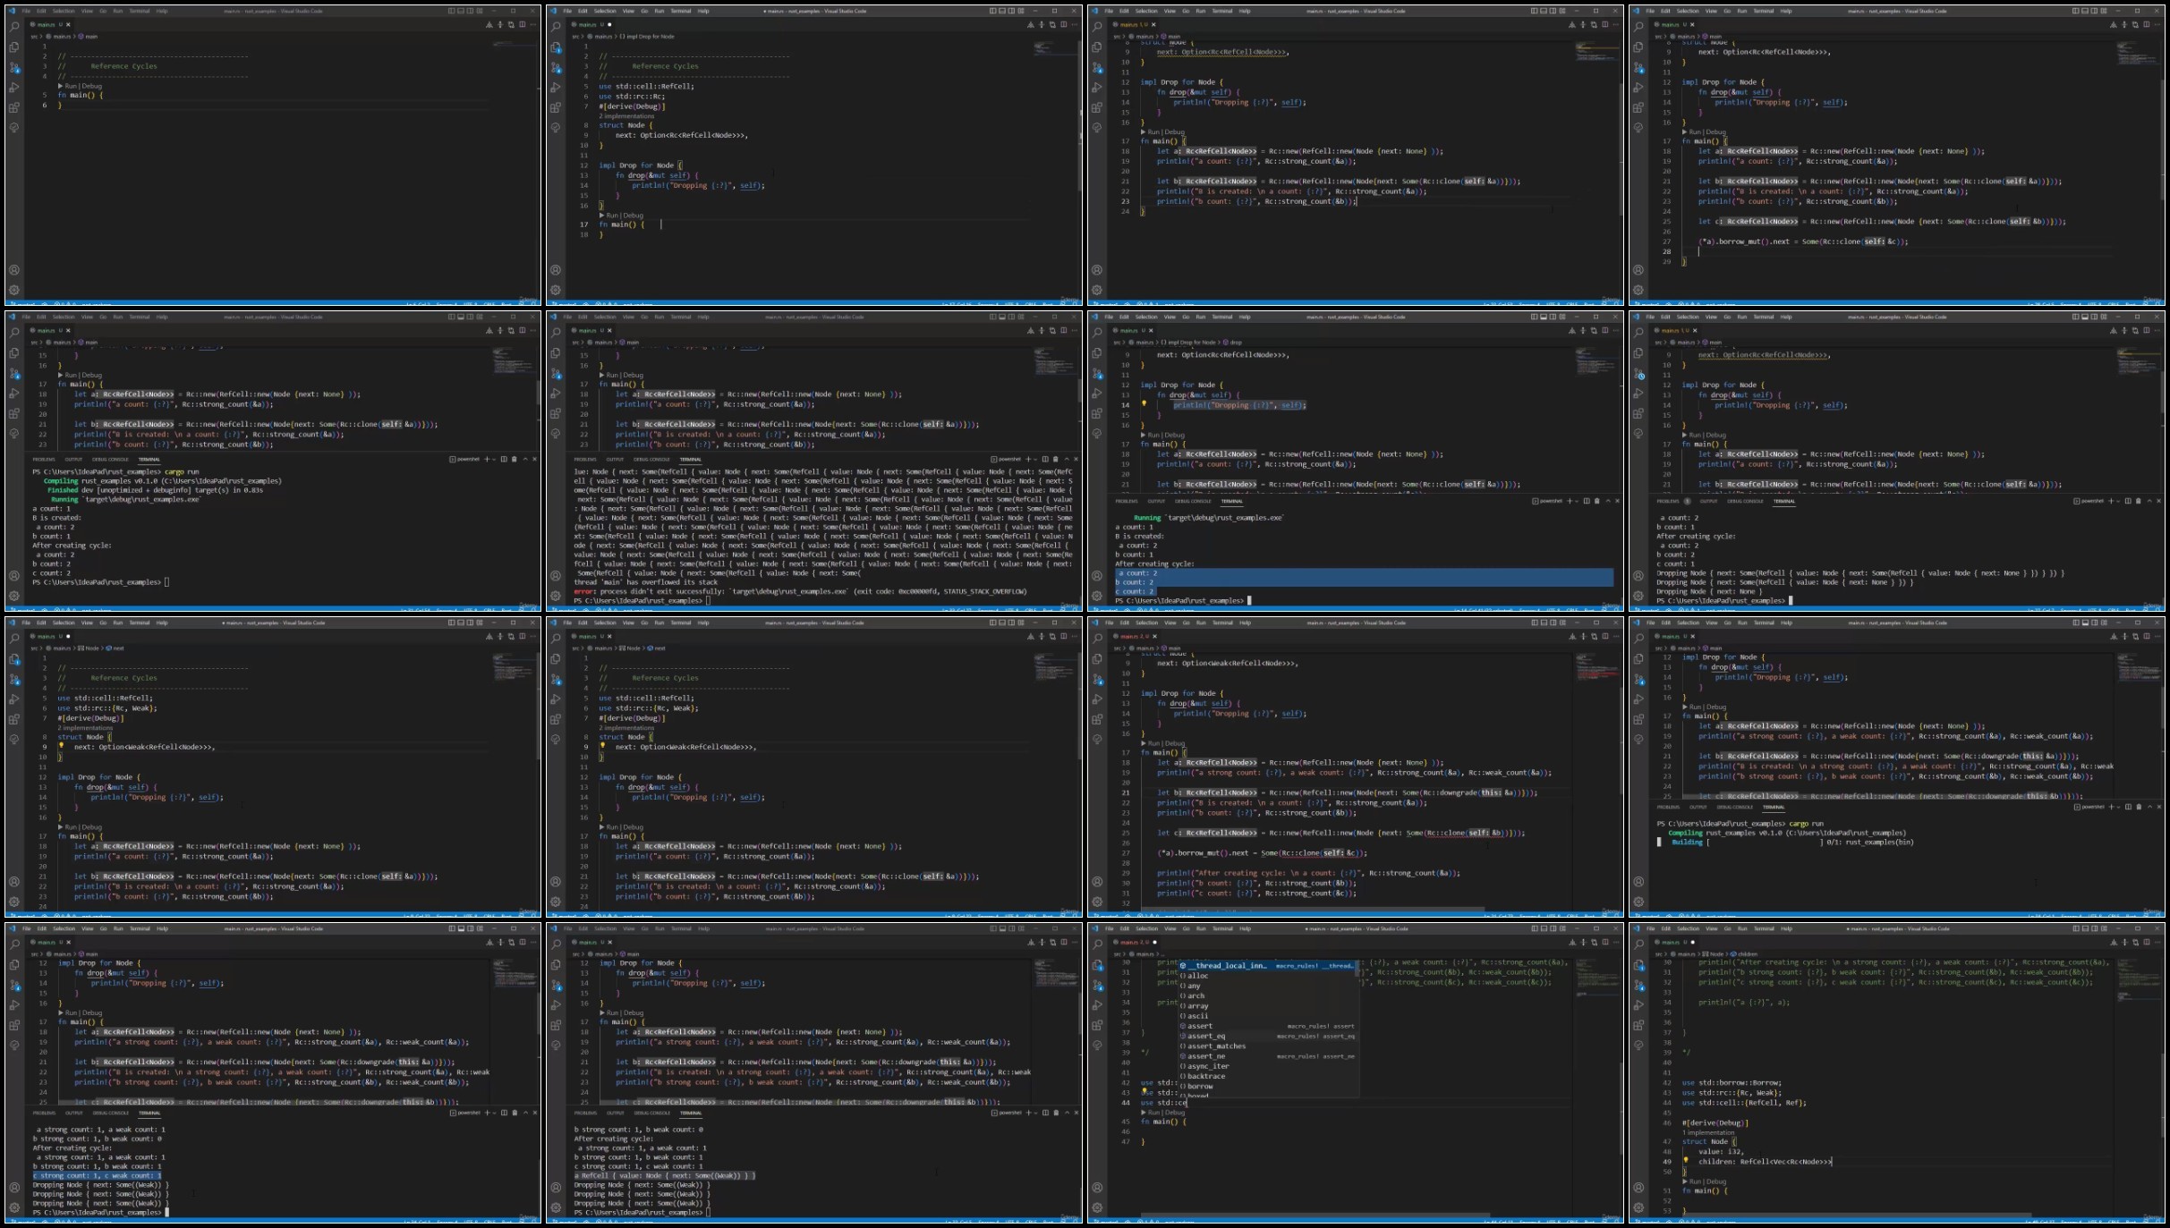Toggle Panel layout button in the autocomplete frame
Viewport: 2170px width, 1228px height.
pos(1545,928)
